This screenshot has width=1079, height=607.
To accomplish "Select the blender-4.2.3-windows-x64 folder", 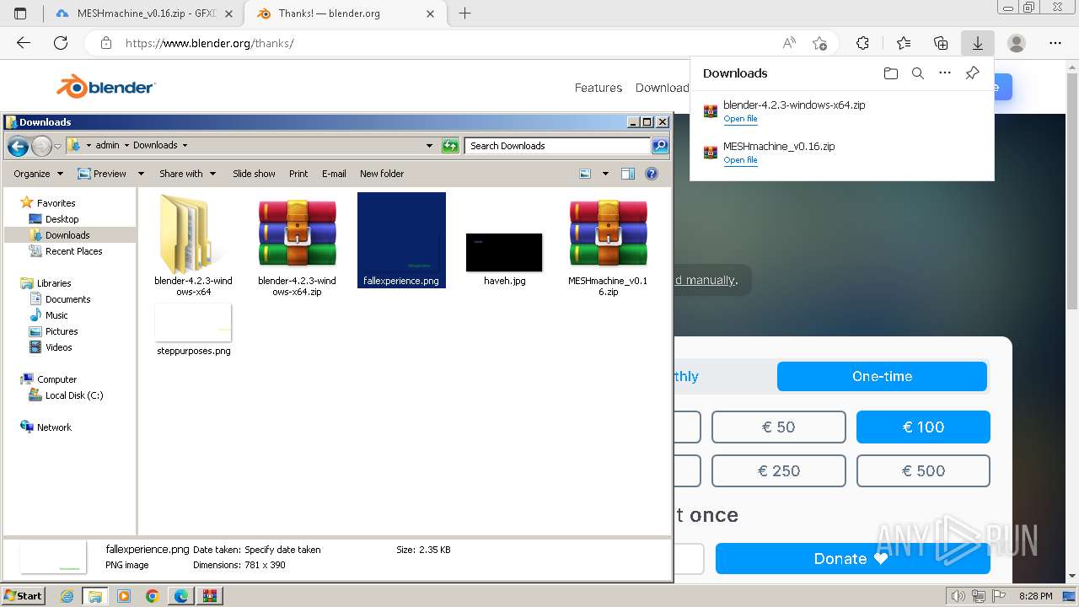I will 193,244.
